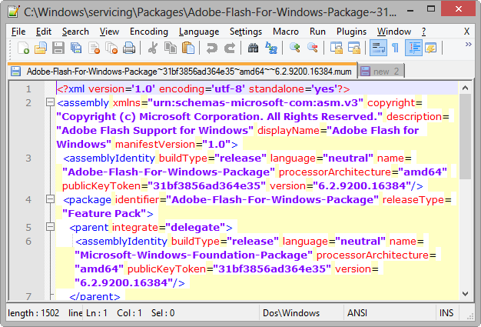481x327 pixels.
Task: Click "Feature Pack" value in editor
Action: click(x=104, y=213)
